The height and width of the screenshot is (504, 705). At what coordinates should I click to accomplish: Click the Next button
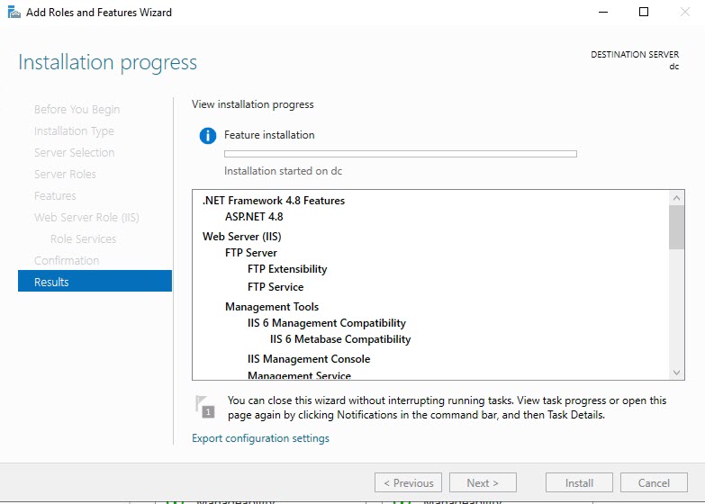pyautogui.click(x=483, y=482)
